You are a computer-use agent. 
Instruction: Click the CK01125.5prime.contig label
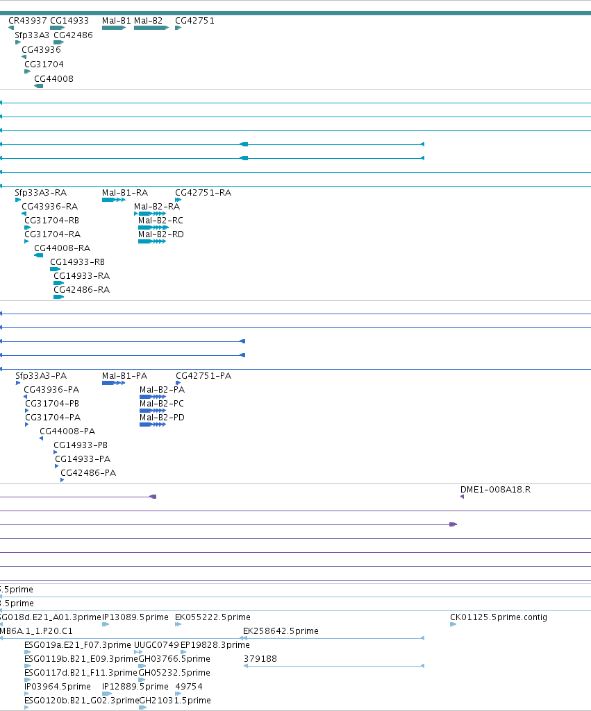tap(499, 617)
